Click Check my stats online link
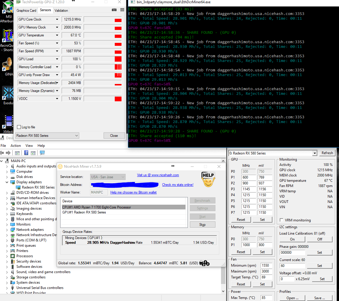Image resolution: width=339 pixels, height=301 pixels. [x=178, y=185]
